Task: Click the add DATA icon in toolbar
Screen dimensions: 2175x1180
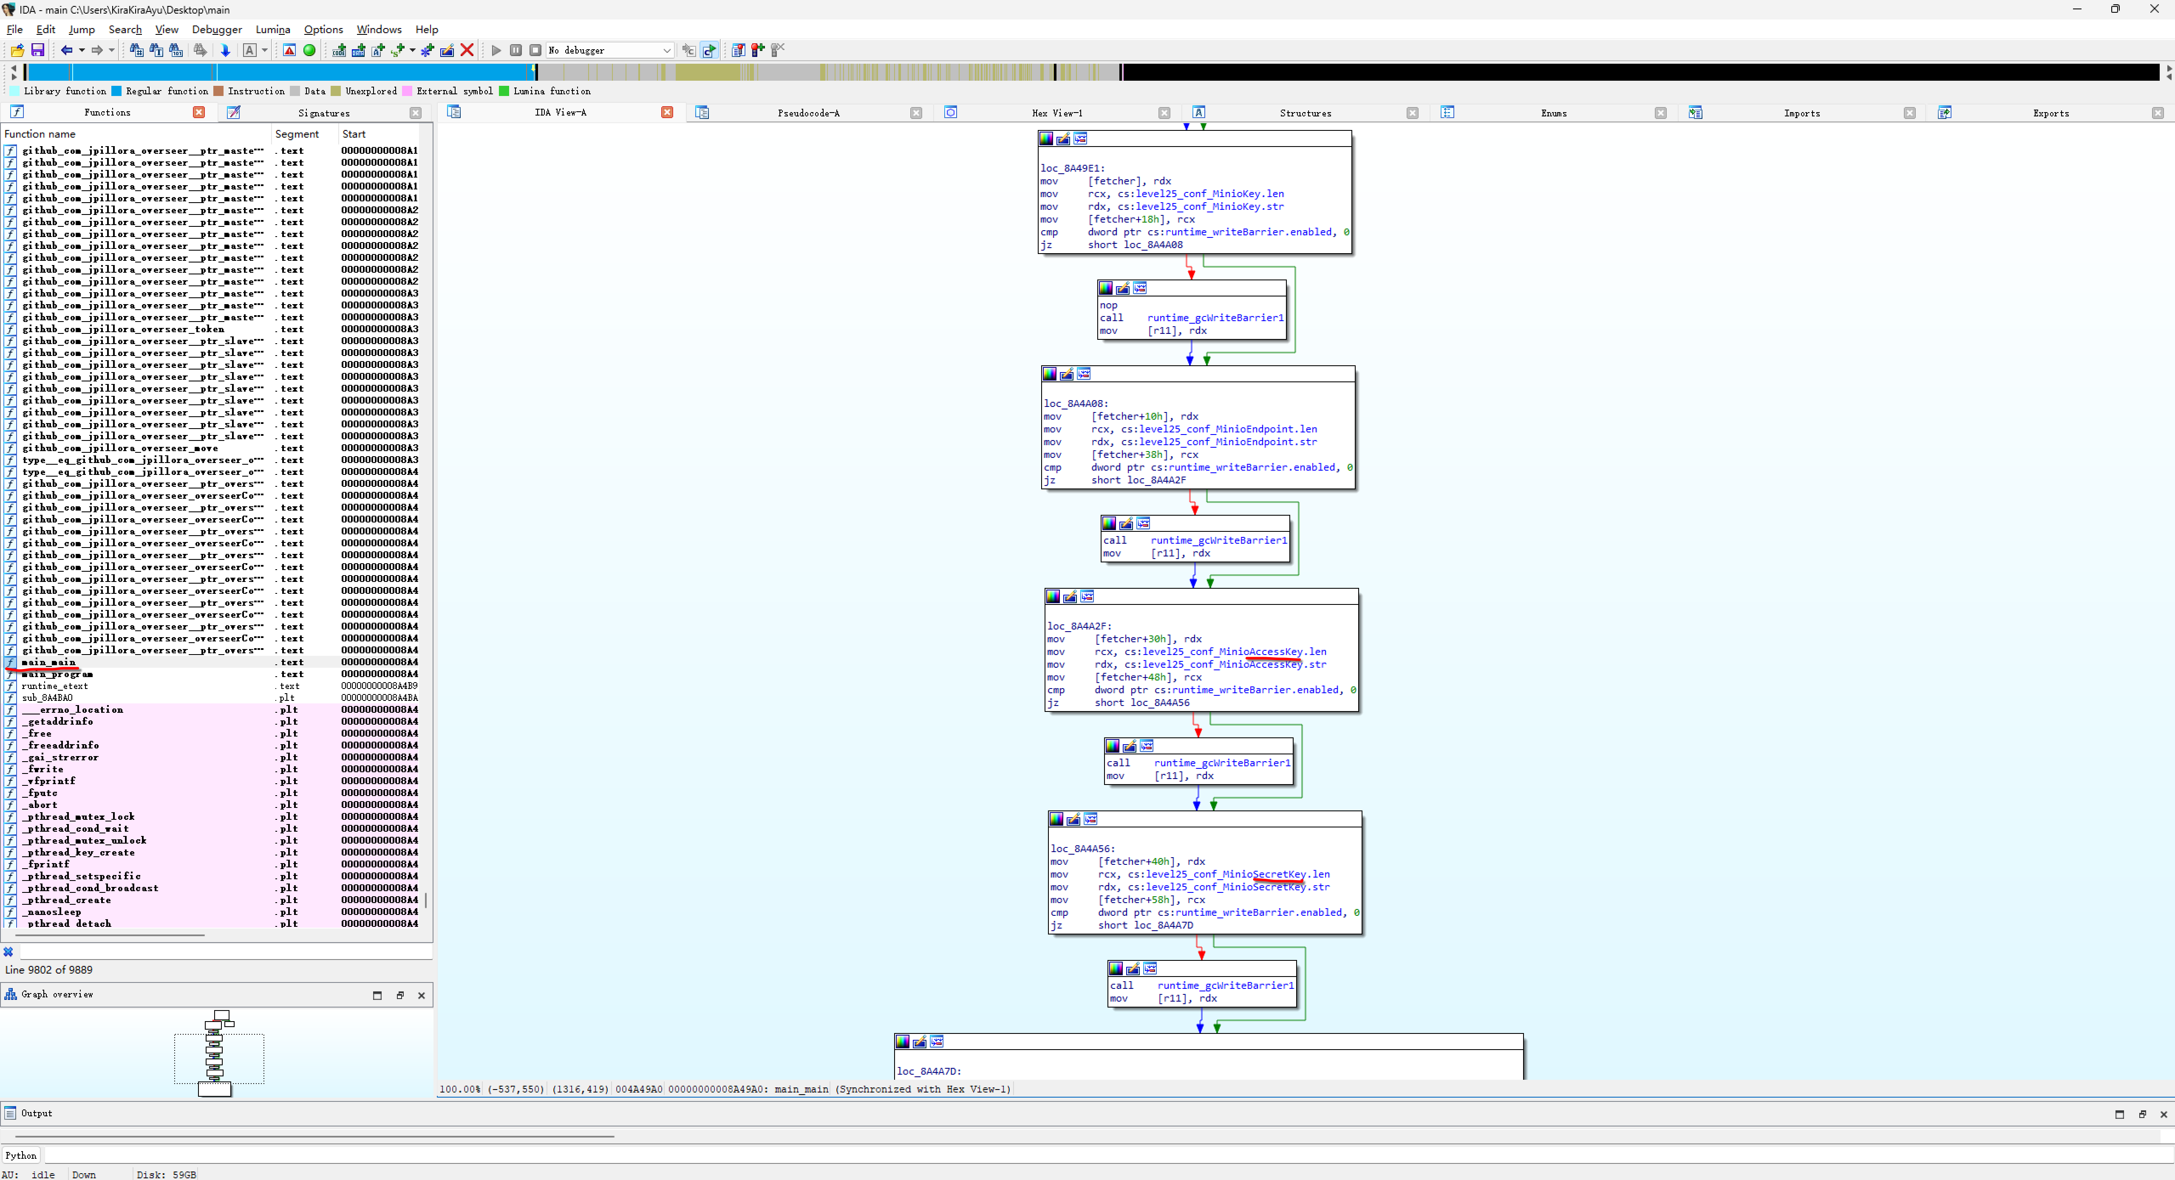Action: click(x=358, y=51)
